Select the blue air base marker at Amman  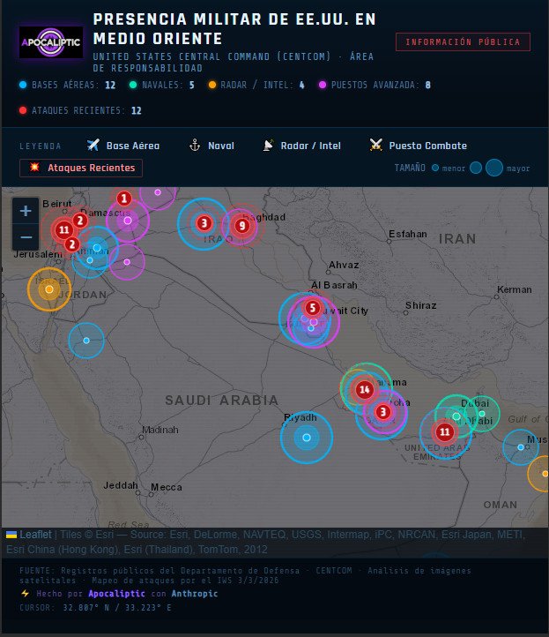[97, 247]
